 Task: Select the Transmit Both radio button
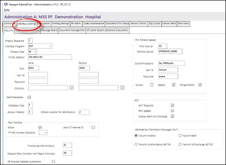pyautogui.click(x=180, y=136)
